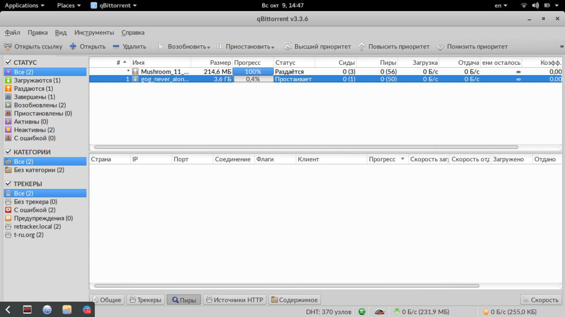Click the 'Открыть ссылку' toolbar button
This screenshot has height=317, width=565.
[33, 46]
